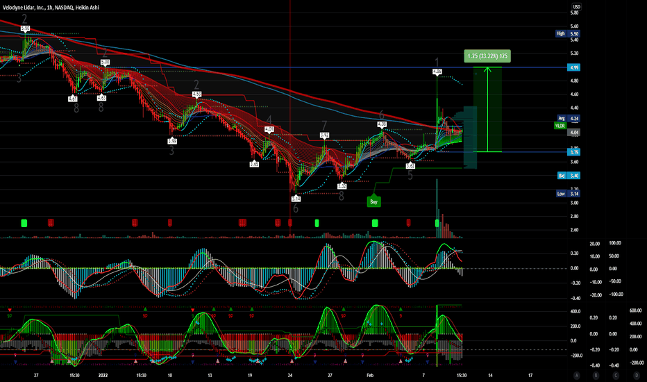Click the 4.53 pivot high label
Image resolution: width=647 pixels, height=382 pixels.
pyautogui.click(x=197, y=94)
